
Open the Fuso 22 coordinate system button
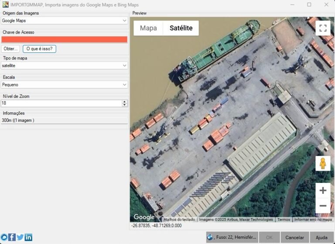232,237
